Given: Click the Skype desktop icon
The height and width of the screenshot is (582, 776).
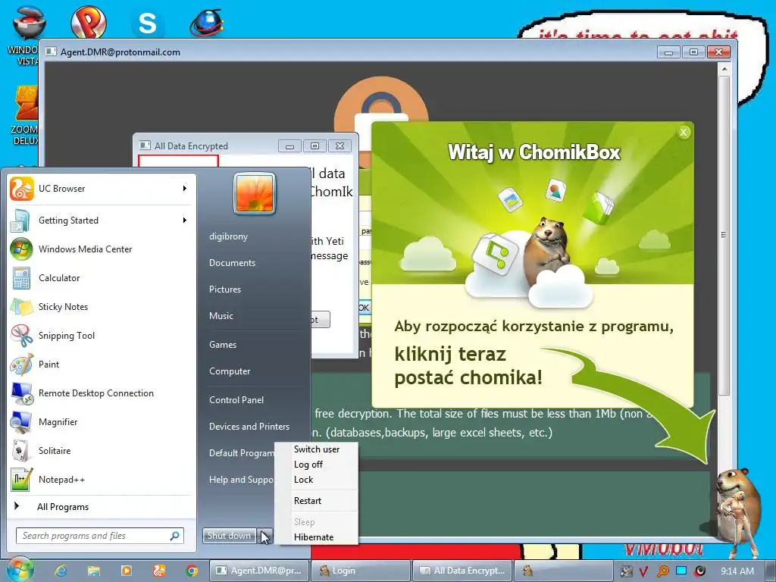Looking at the screenshot, I should click(x=148, y=23).
